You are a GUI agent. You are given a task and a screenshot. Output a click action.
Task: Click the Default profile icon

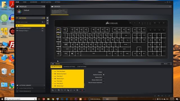tap(19, 12)
